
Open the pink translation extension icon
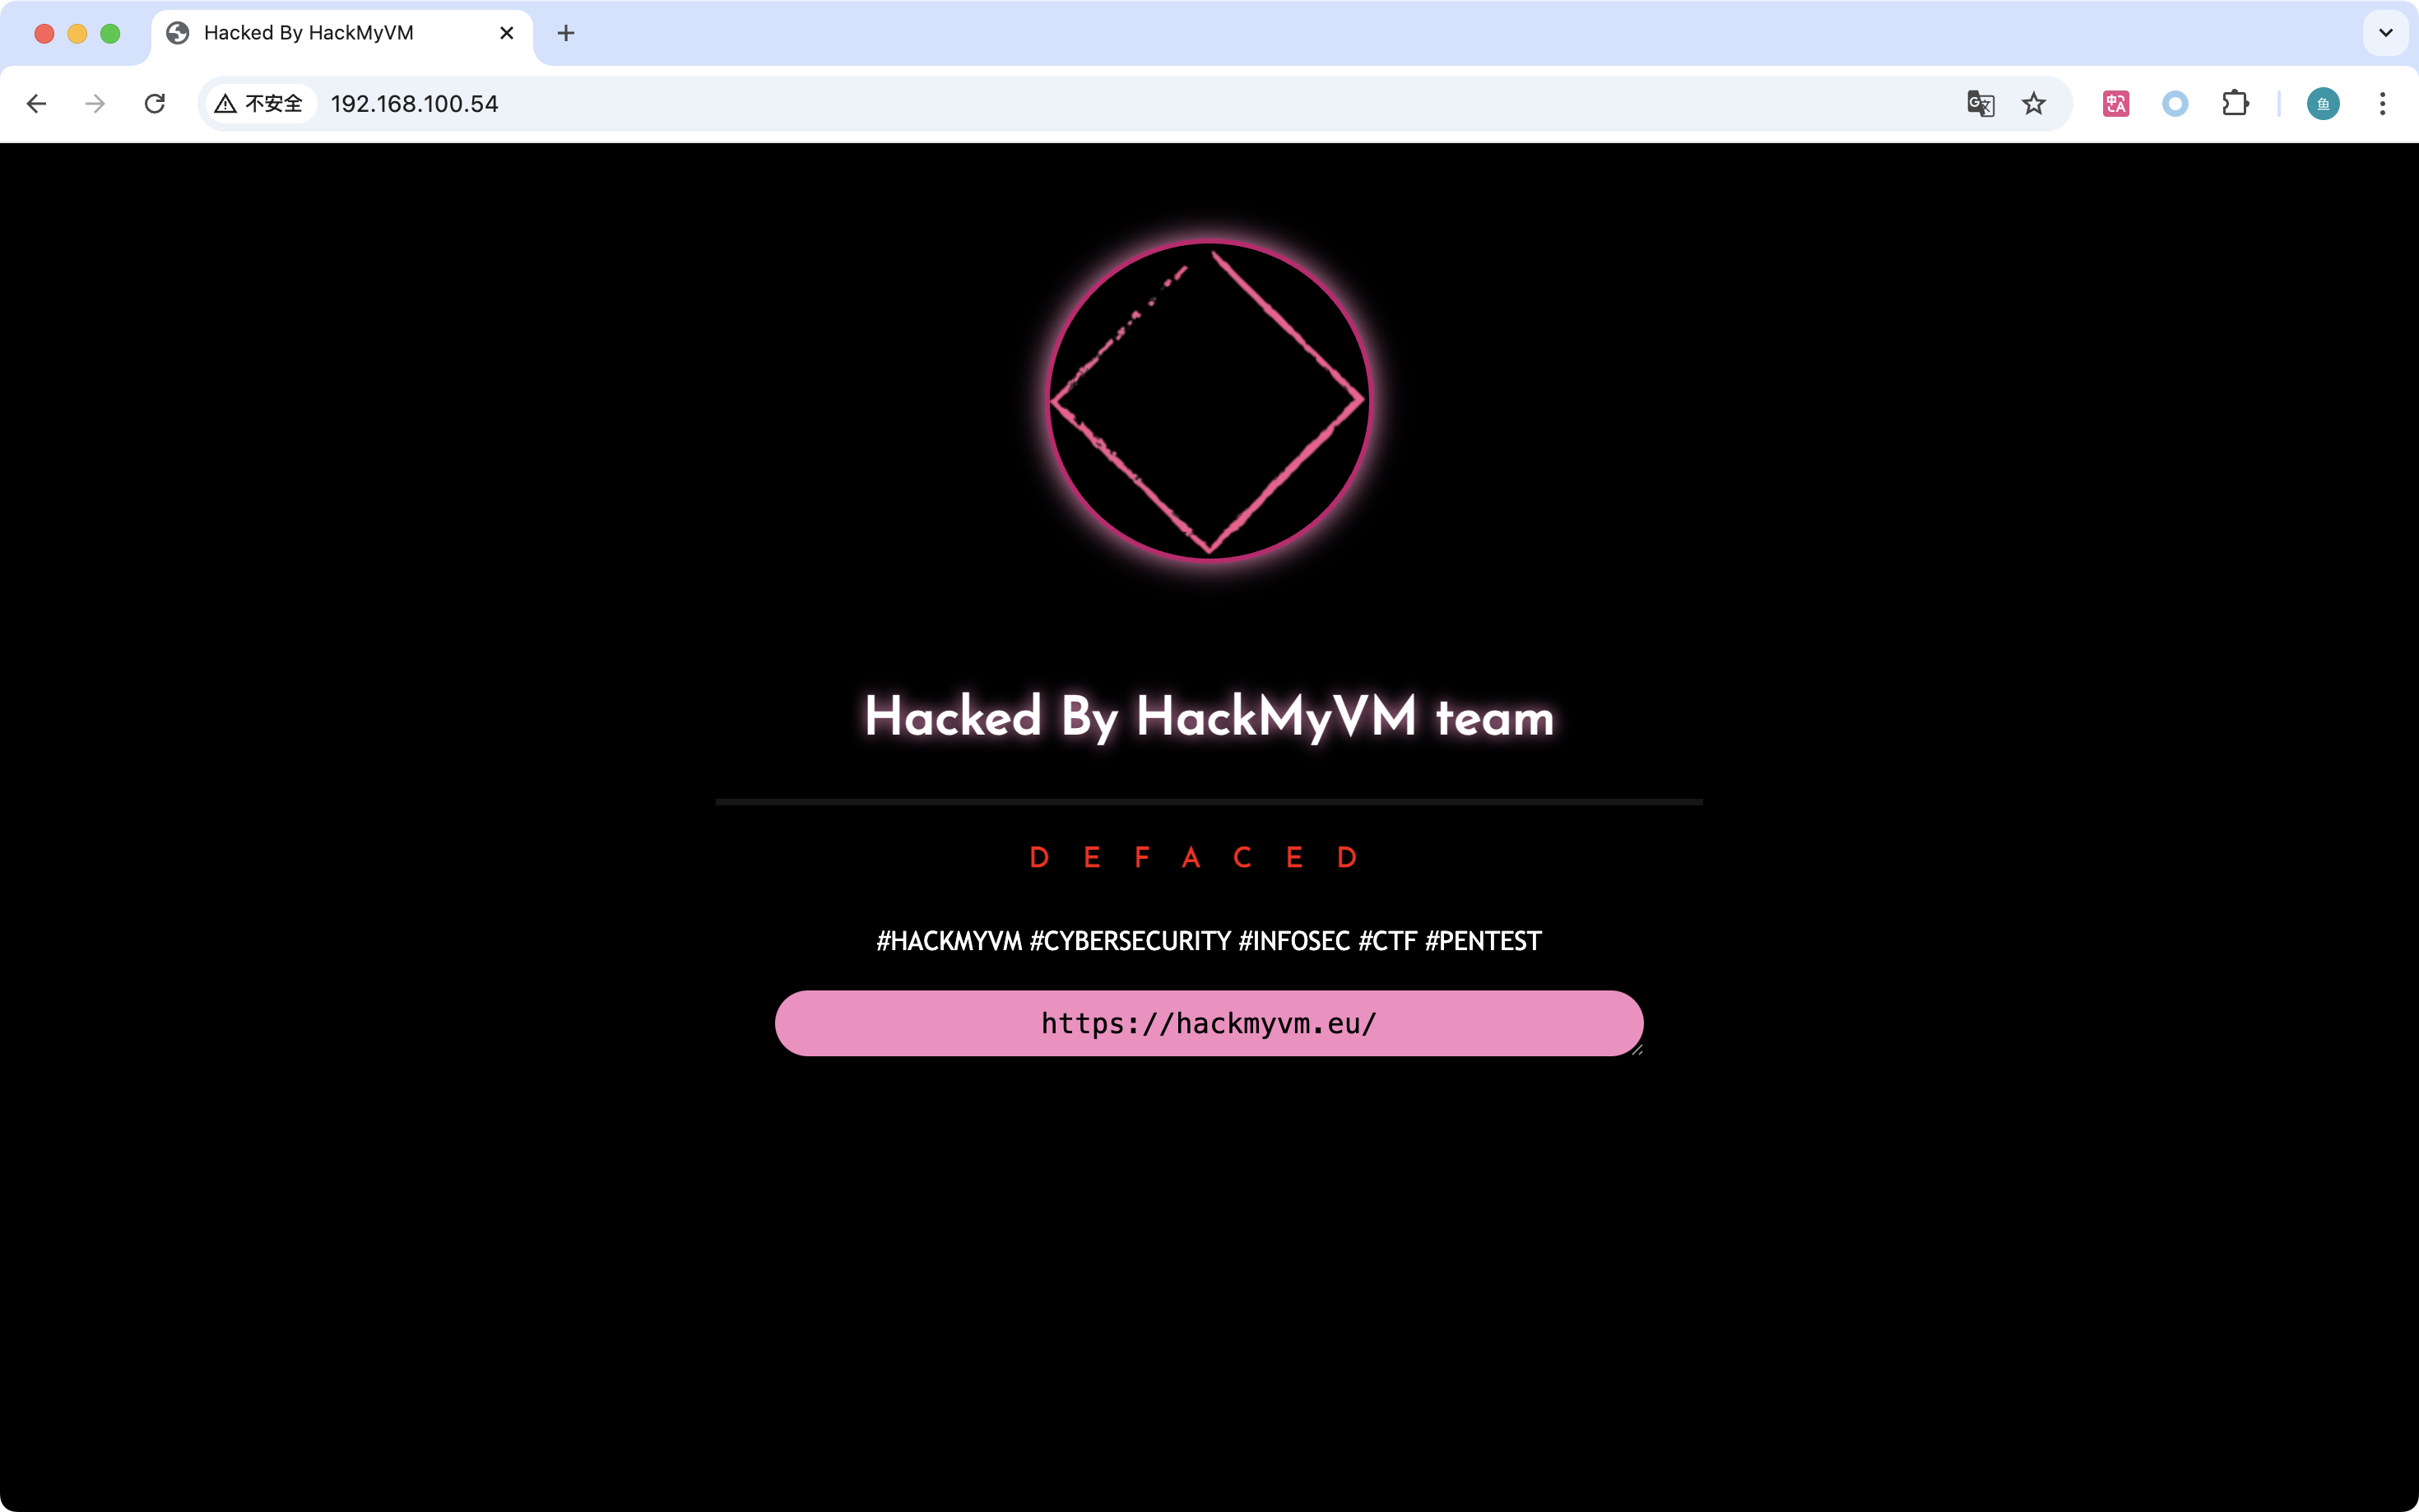tap(2116, 104)
